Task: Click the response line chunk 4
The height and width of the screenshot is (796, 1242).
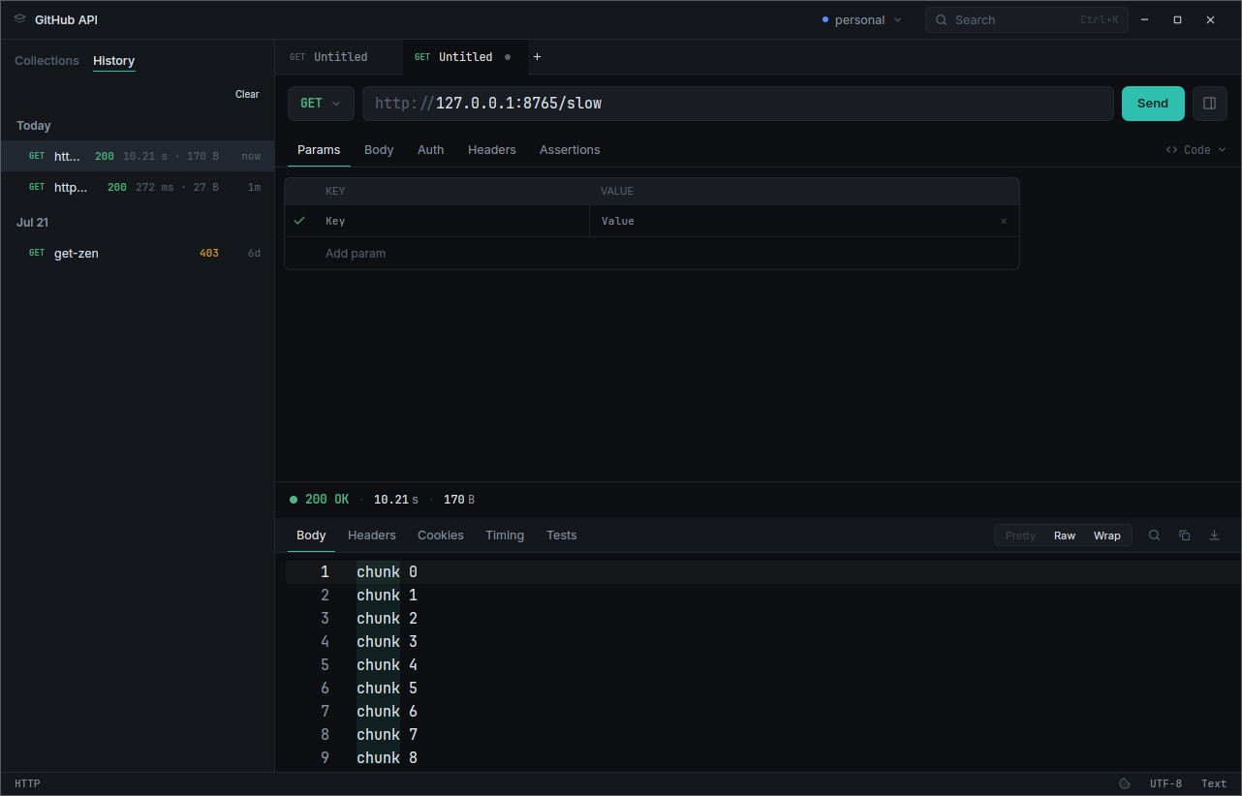Action: tap(387, 665)
